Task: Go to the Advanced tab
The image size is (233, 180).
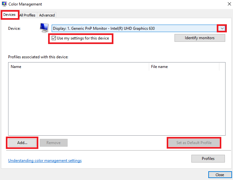Action: [47, 15]
